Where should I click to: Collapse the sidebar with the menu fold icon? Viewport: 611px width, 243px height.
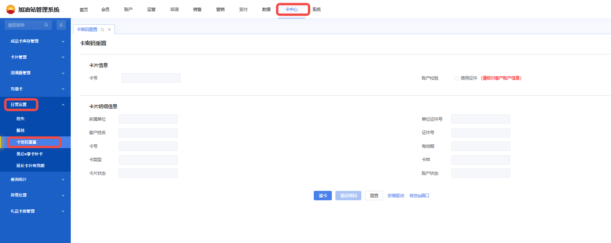(x=61, y=25)
